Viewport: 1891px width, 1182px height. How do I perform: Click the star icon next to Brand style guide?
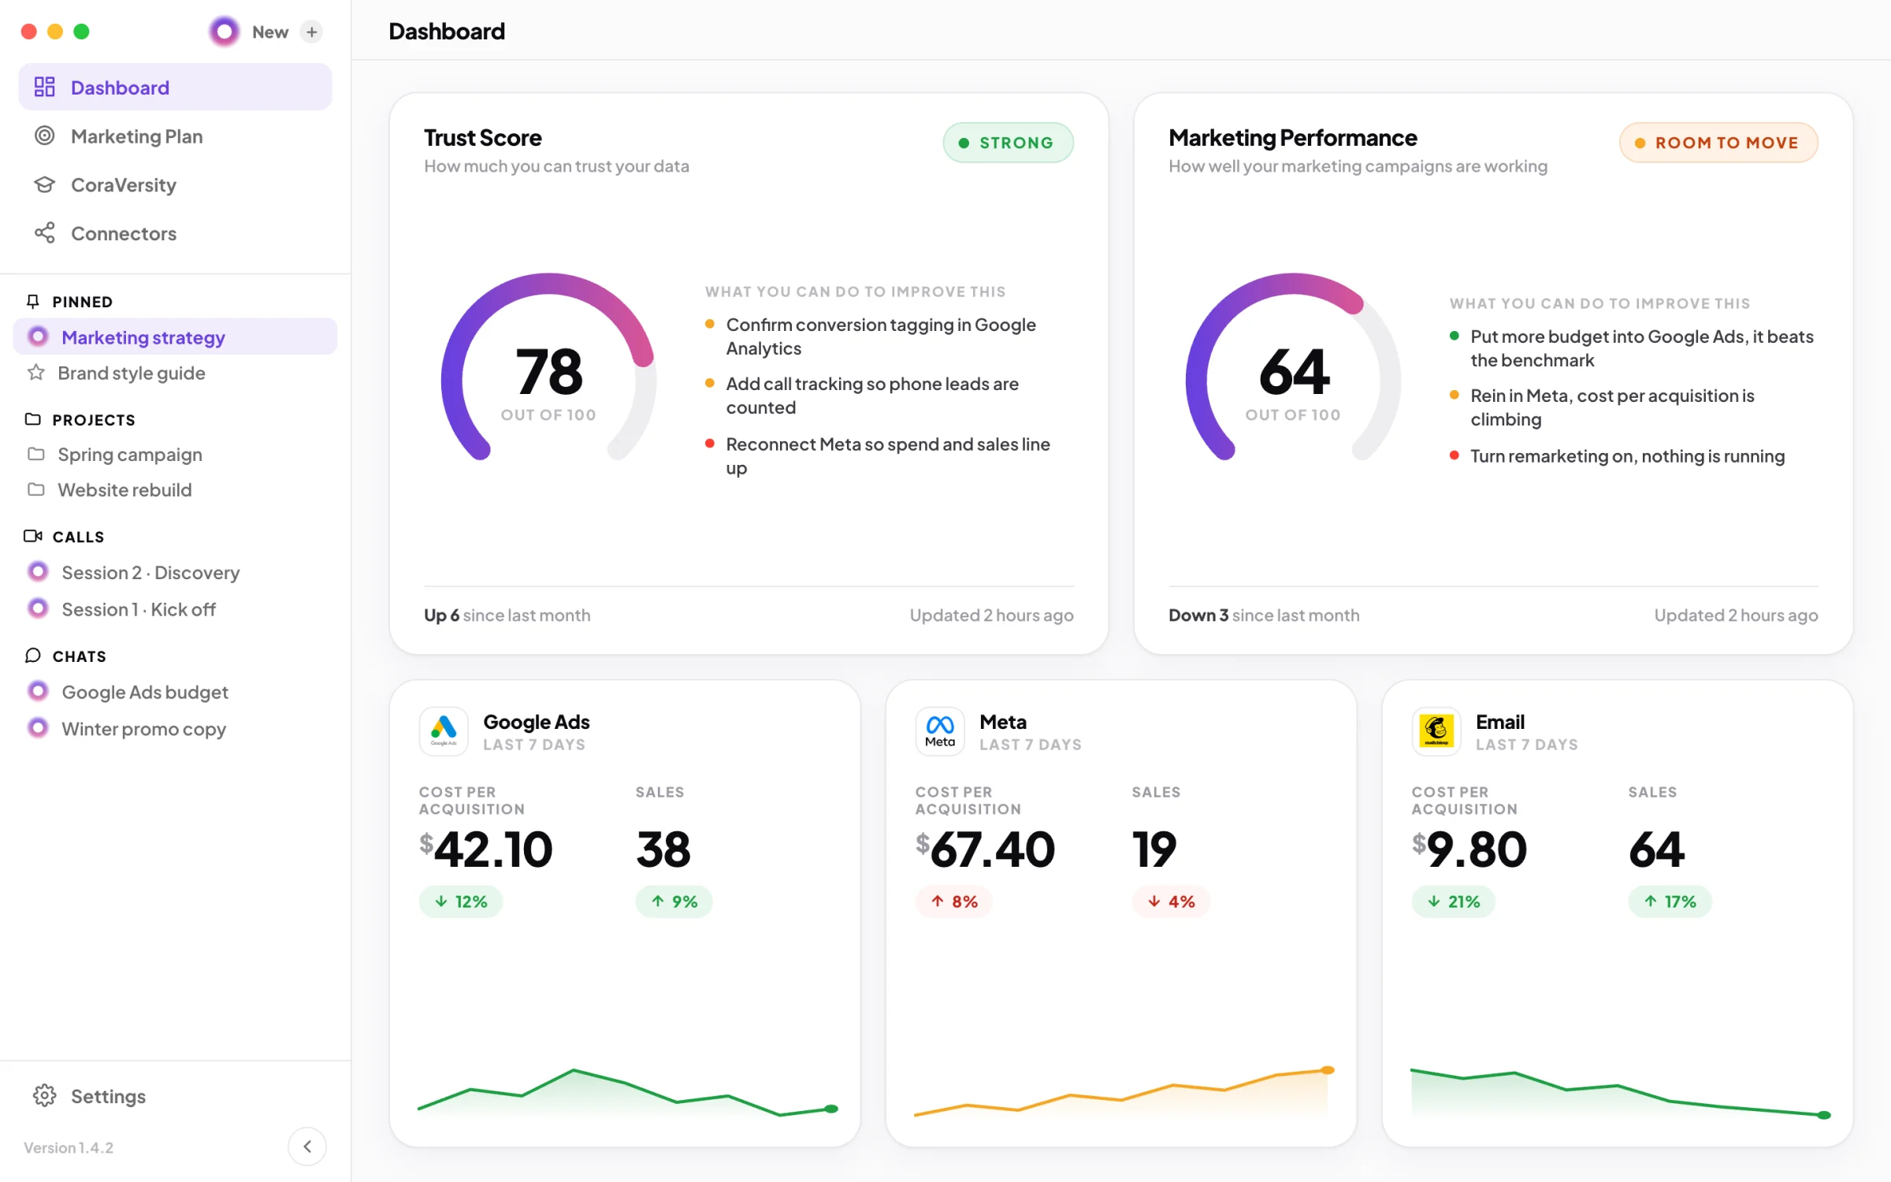click(x=35, y=372)
